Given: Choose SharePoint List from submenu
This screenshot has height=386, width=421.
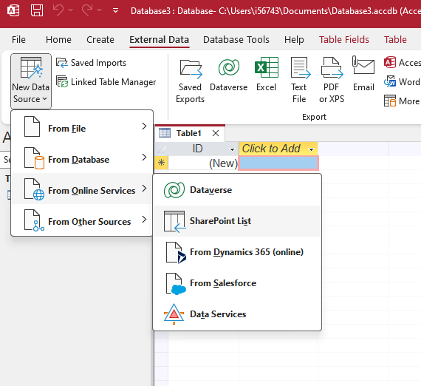Looking at the screenshot, I should (237, 221).
